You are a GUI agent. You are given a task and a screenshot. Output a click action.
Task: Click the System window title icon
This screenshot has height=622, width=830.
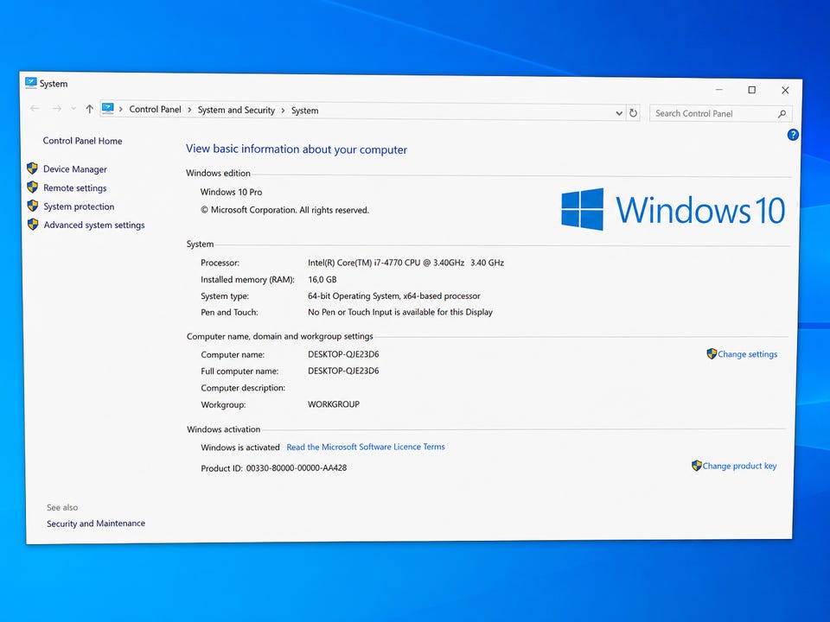[31, 83]
